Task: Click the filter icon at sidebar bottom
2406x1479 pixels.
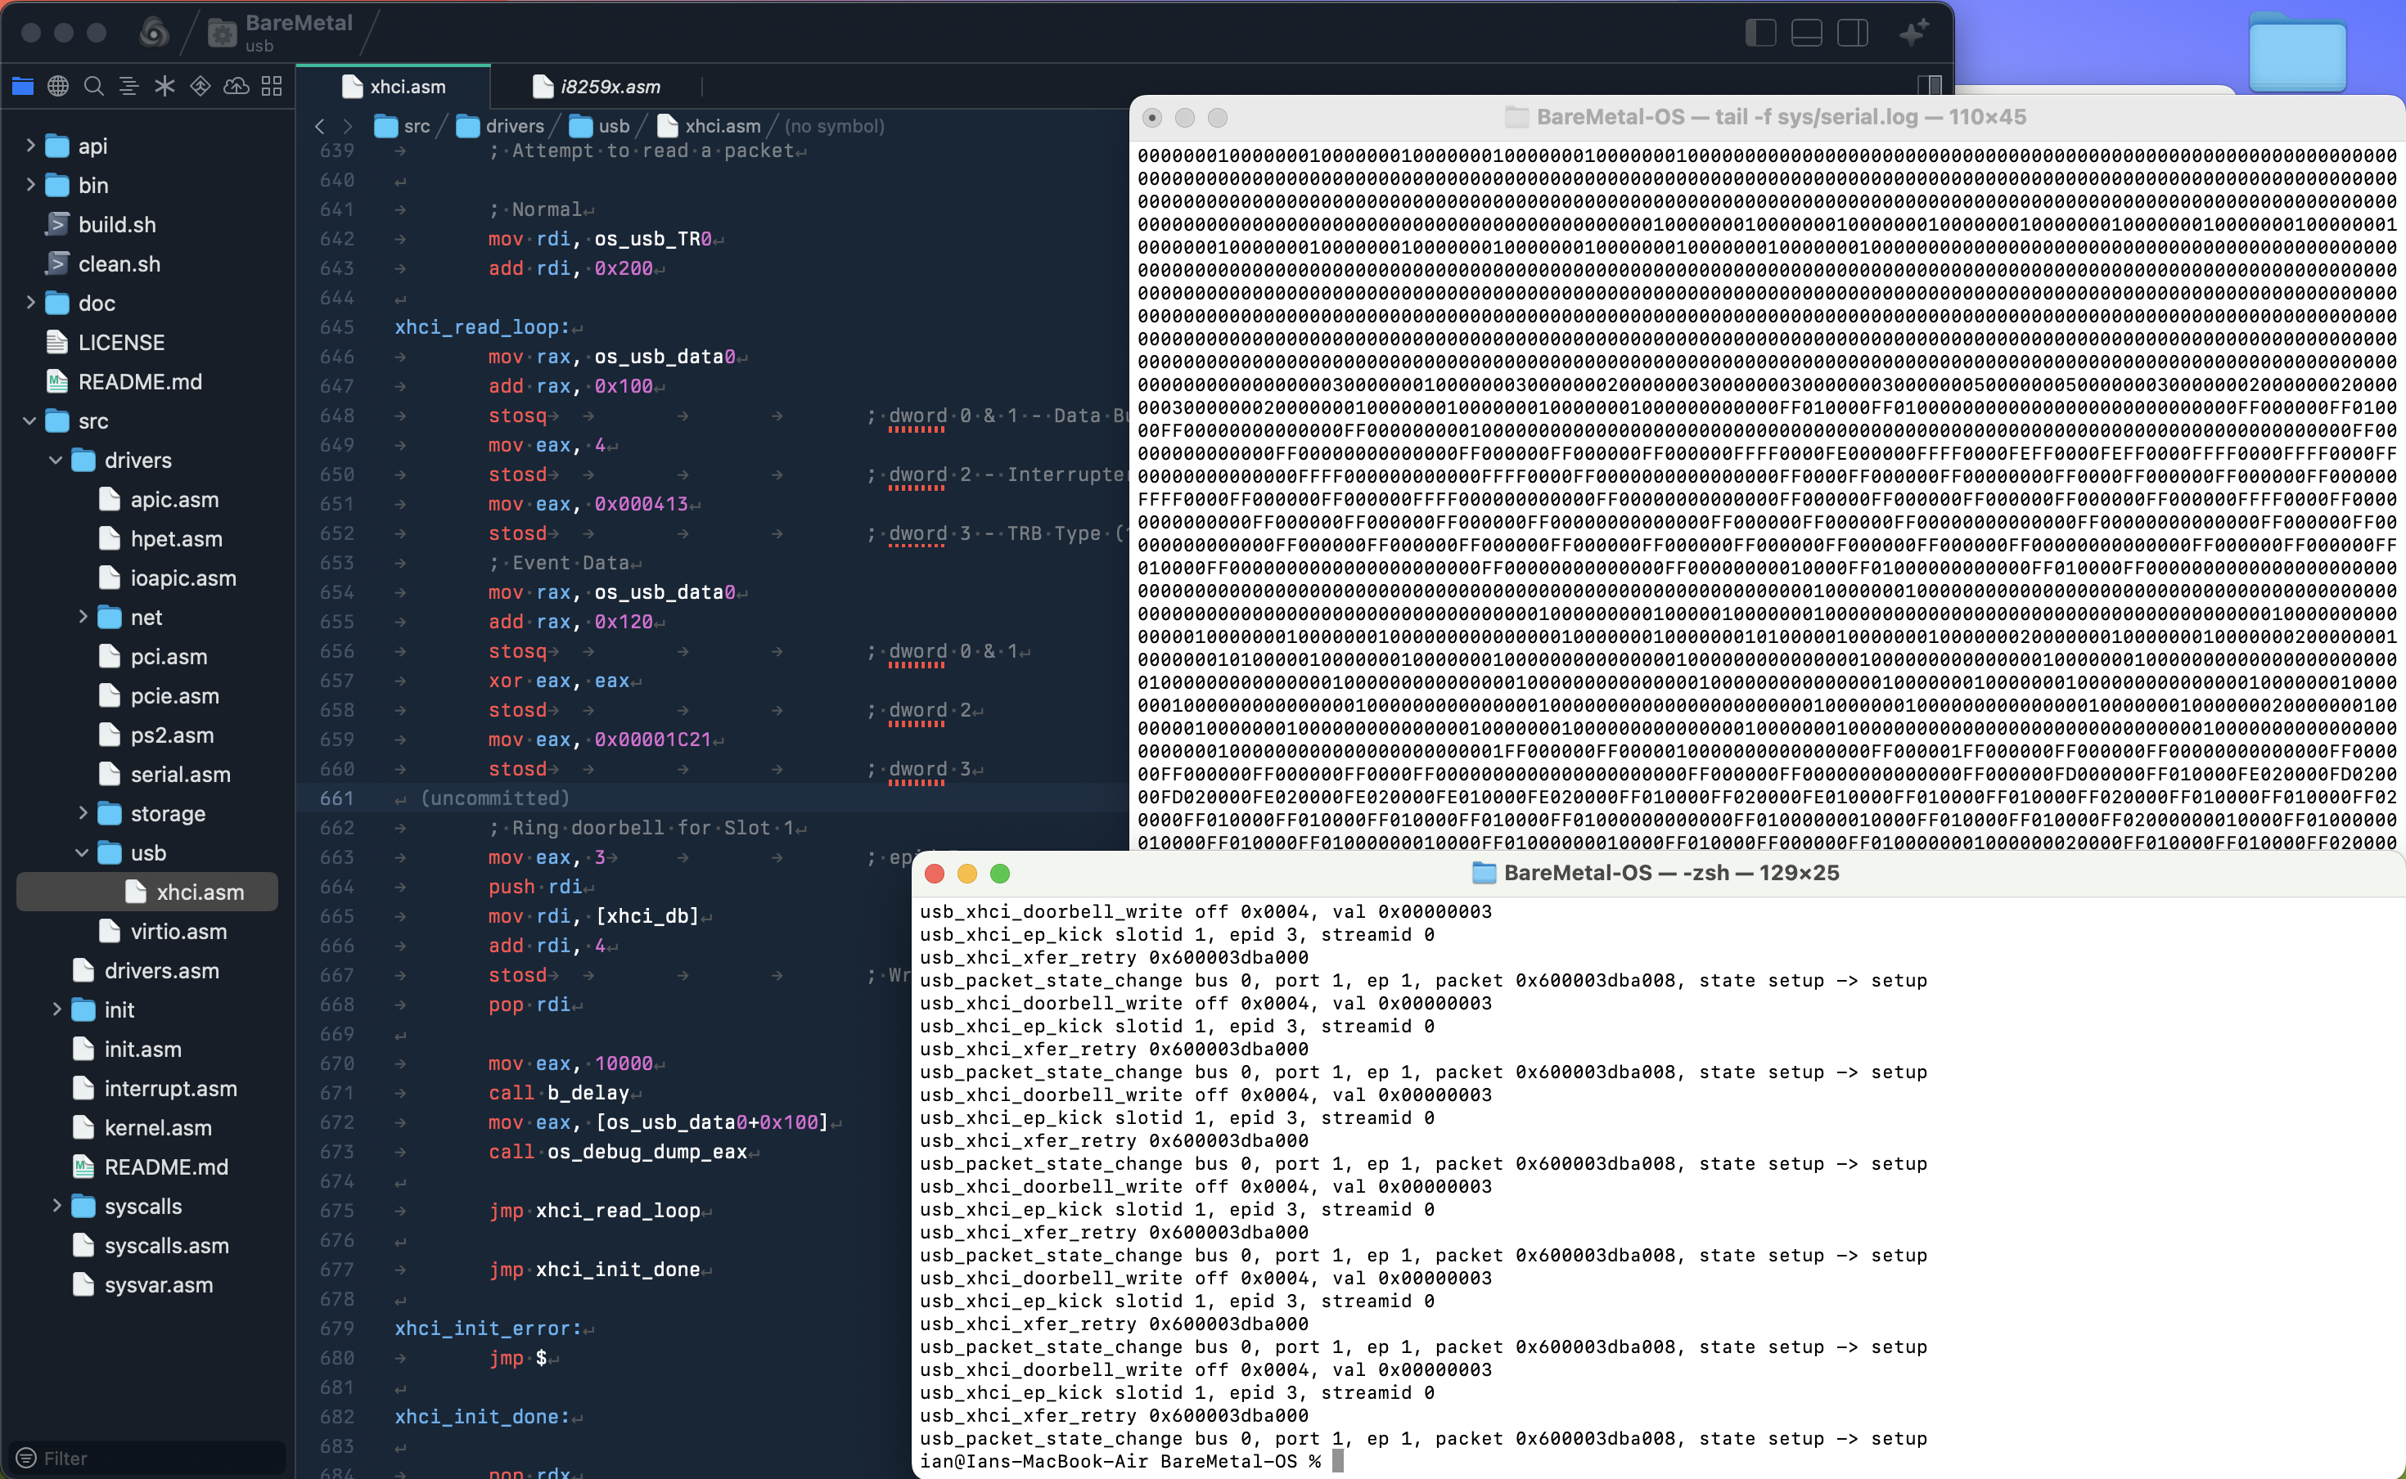Action: pyautogui.click(x=26, y=1458)
